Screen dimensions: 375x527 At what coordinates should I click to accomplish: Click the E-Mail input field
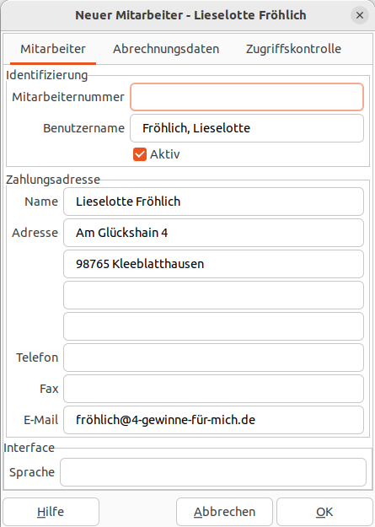pyautogui.click(x=213, y=420)
